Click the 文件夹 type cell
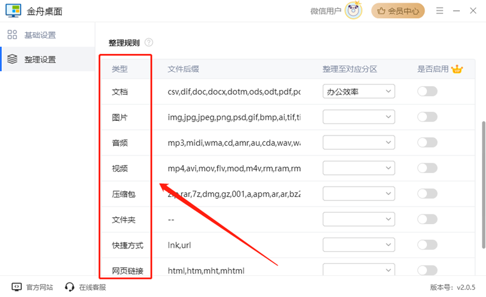Viewport: 486px width, 297px height. click(124, 220)
